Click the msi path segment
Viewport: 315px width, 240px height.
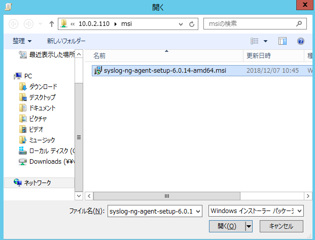126,24
